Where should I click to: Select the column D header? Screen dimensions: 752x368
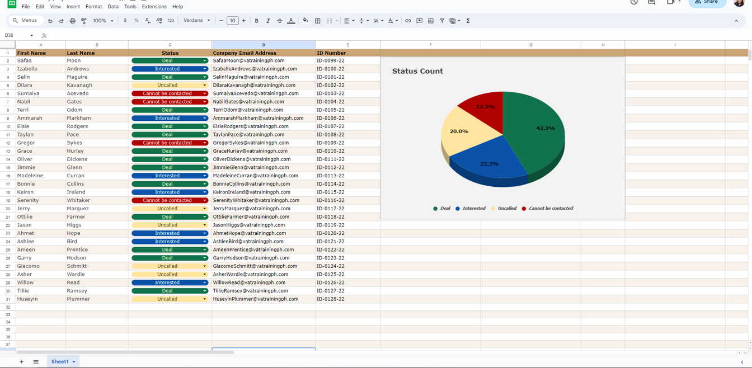264,45
